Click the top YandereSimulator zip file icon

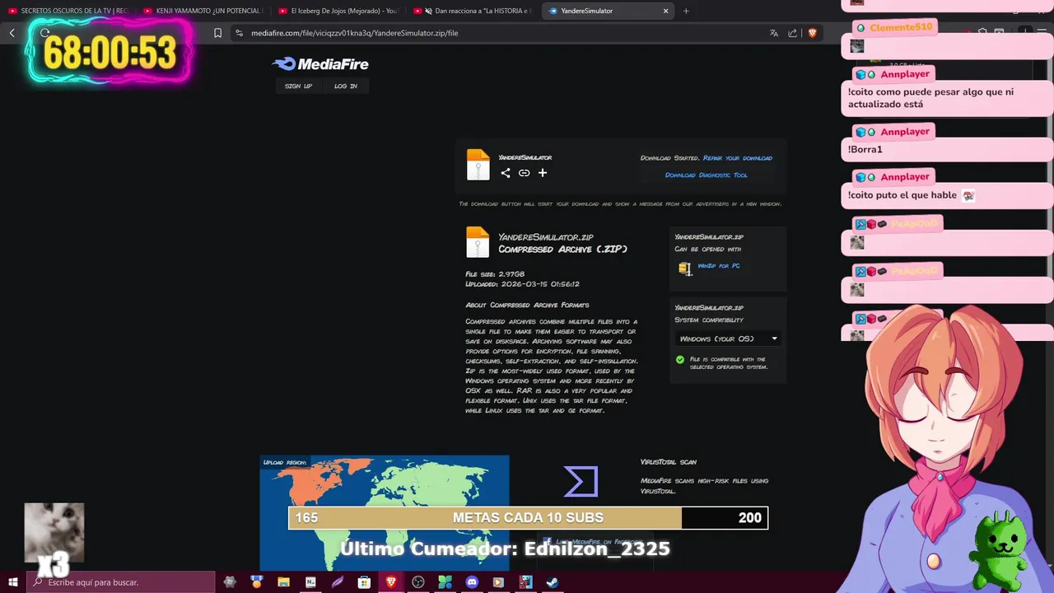point(478,165)
